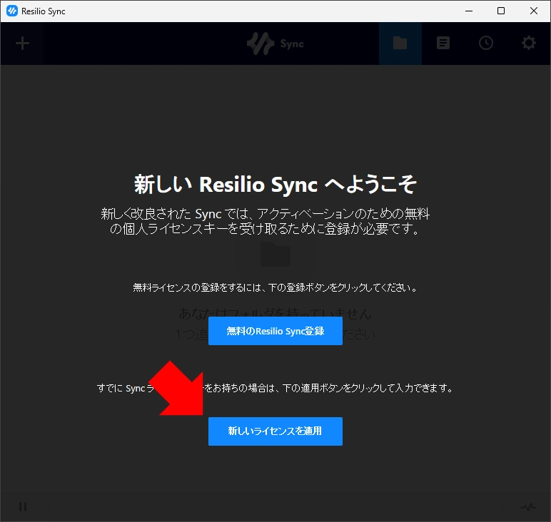Click the 無料のResilio Sync登録 button

point(275,331)
